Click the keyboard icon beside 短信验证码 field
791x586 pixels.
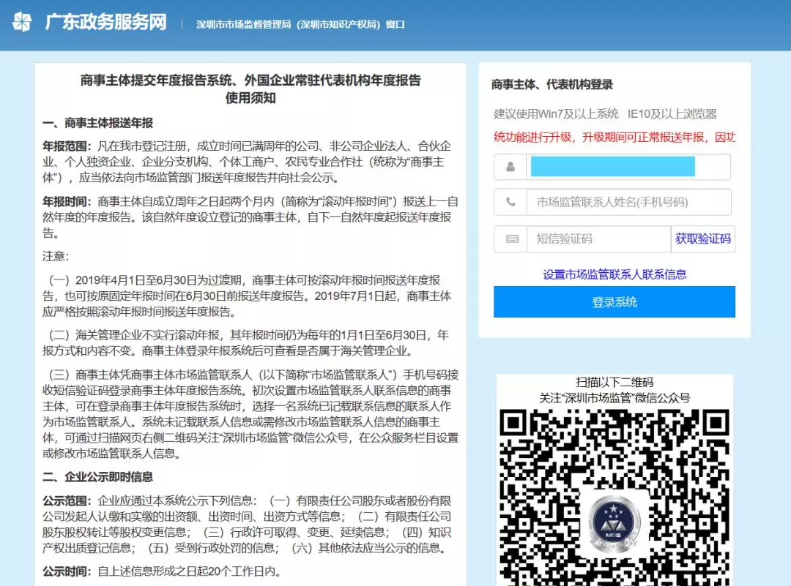point(510,238)
